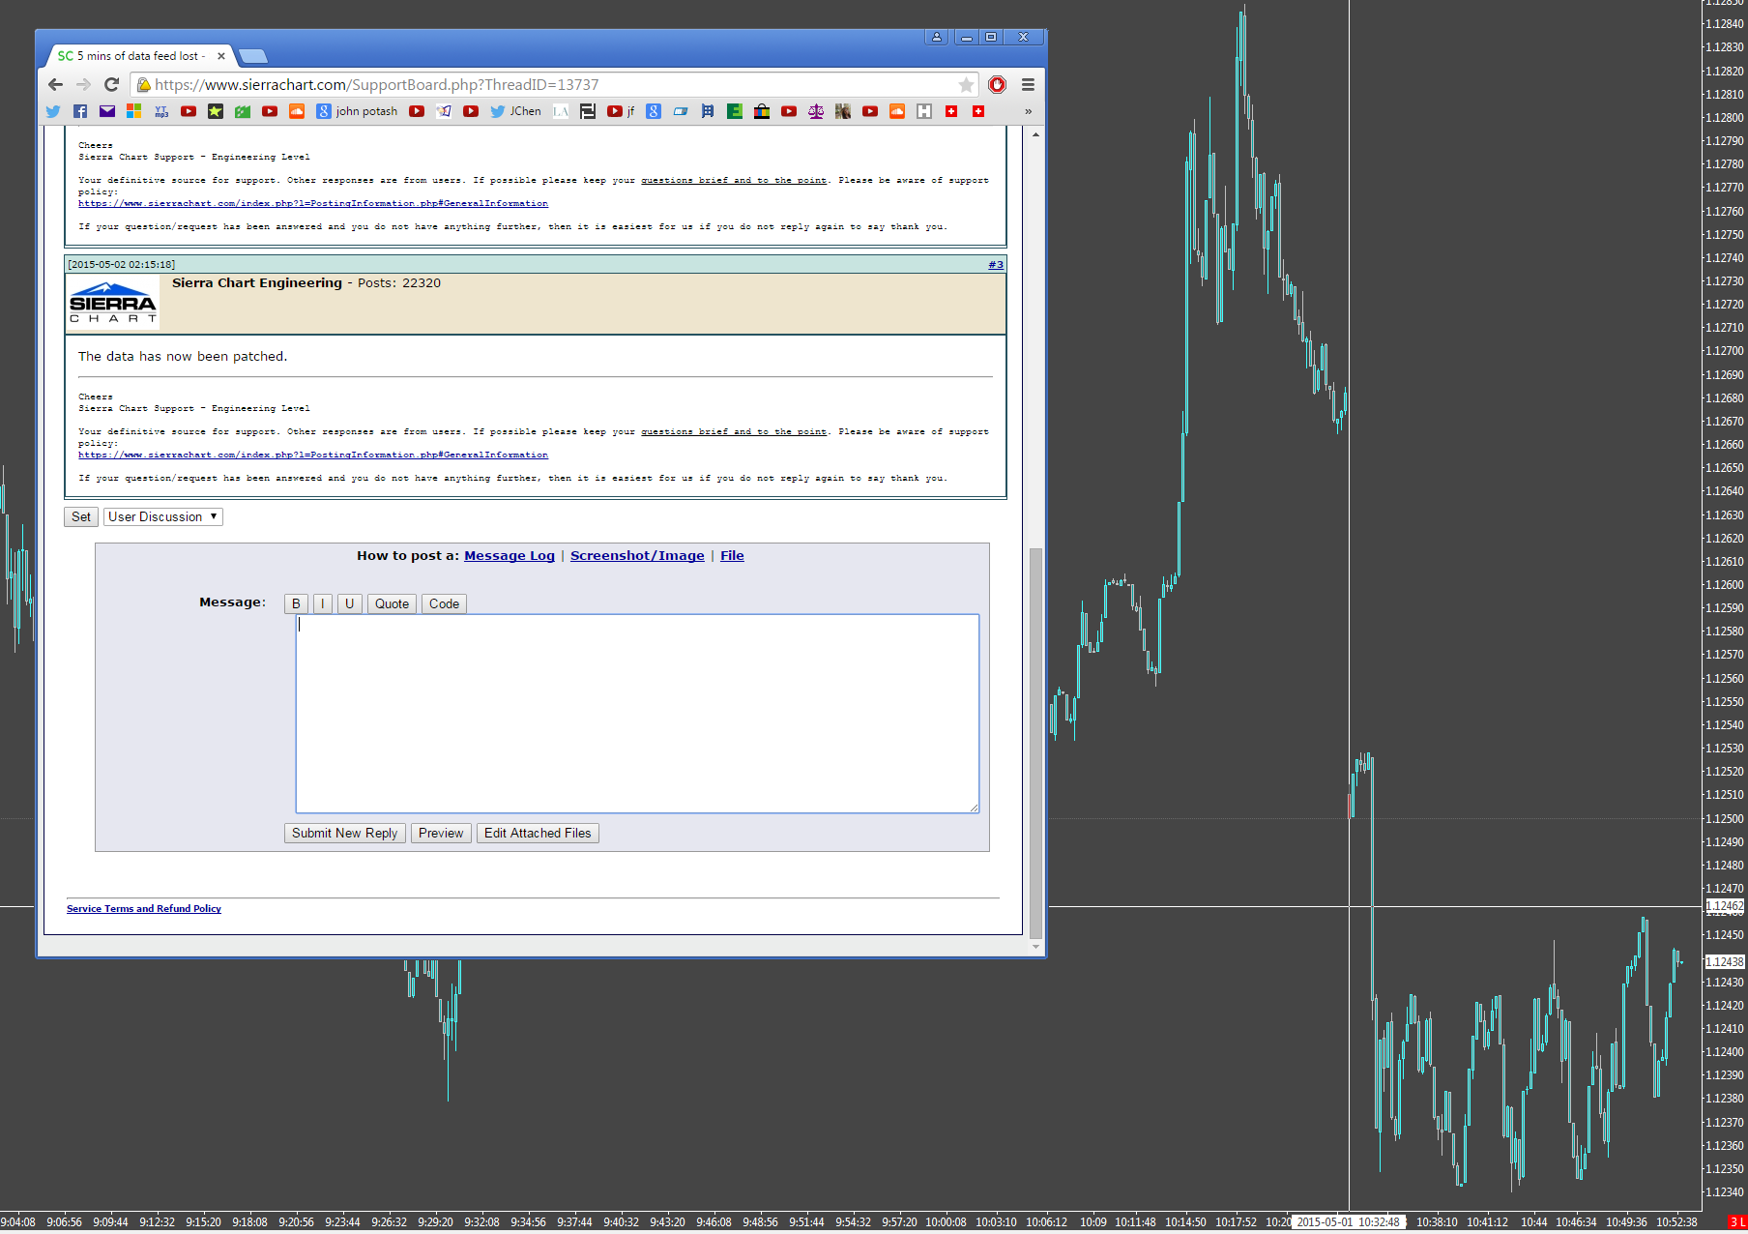Open the User Discussion dropdown
Viewport: 1748px width, 1234px height.
(163, 516)
